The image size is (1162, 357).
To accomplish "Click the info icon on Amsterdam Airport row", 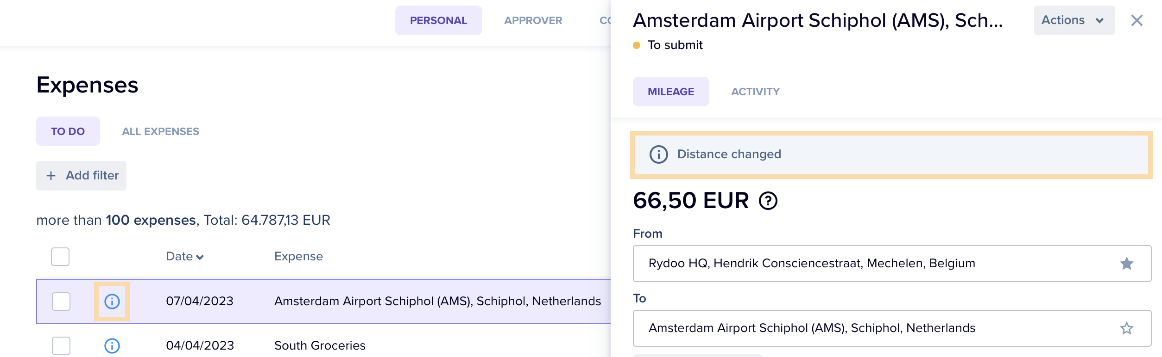I will [x=112, y=302].
